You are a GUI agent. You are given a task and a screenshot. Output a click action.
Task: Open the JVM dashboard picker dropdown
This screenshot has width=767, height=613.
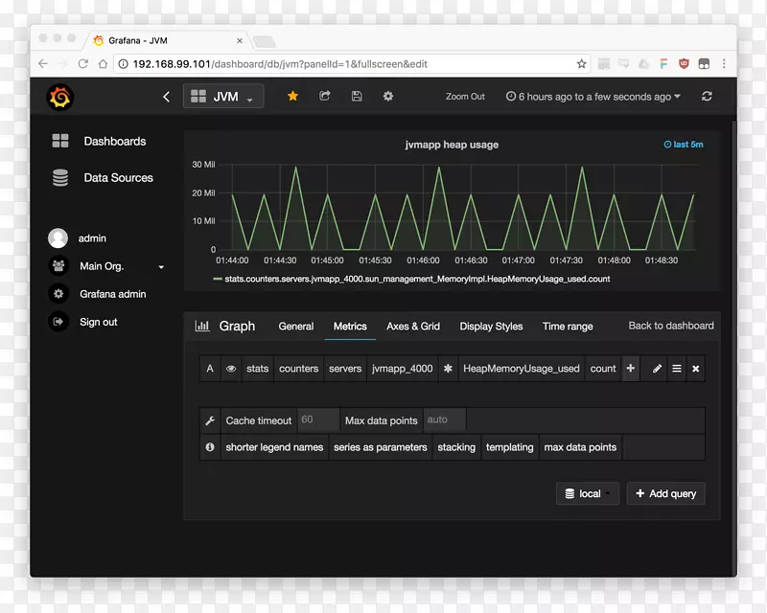(x=223, y=97)
